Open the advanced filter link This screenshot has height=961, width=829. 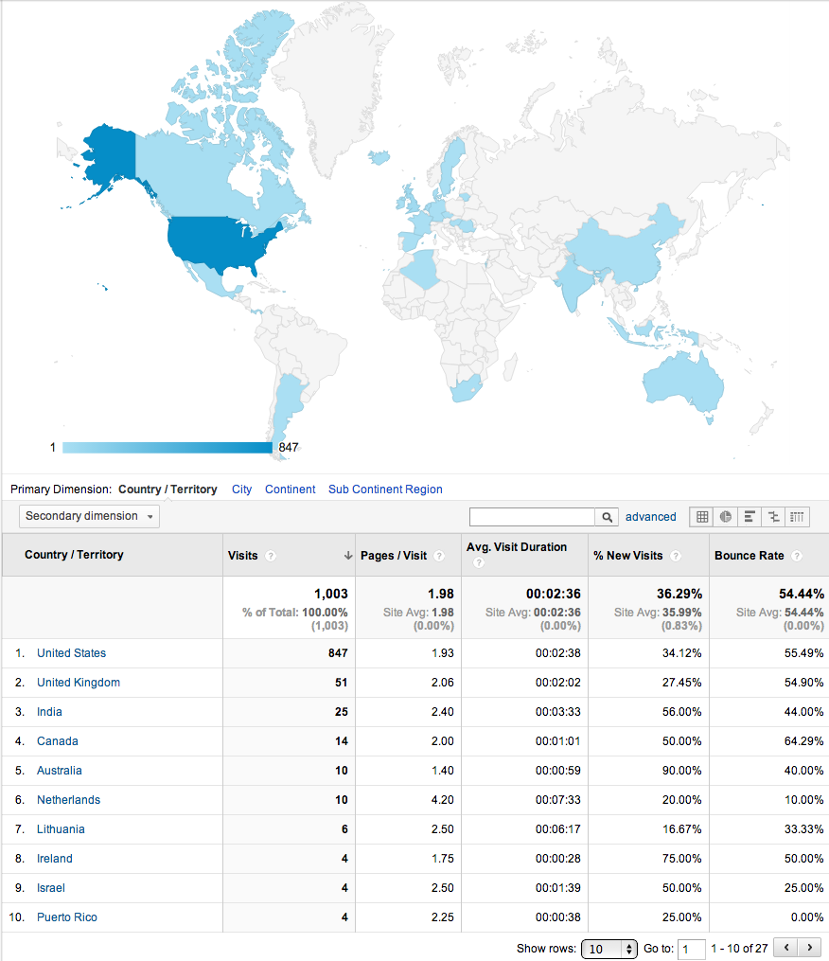tap(651, 517)
